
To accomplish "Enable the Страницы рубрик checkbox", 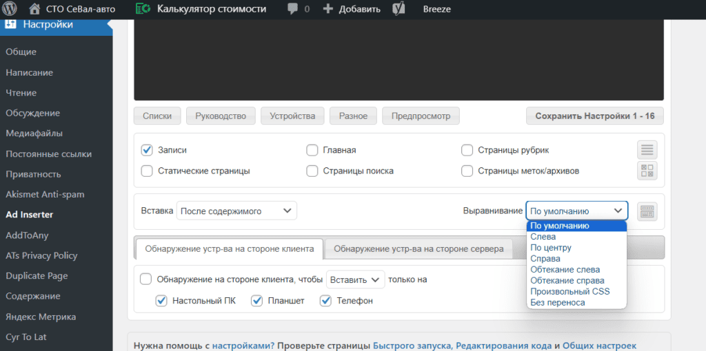I will click(x=467, y=150).
